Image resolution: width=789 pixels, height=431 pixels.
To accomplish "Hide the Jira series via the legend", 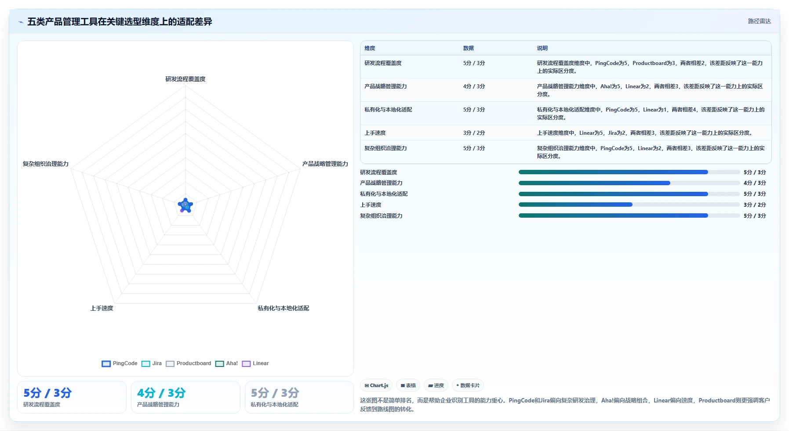I will coord(152,363).
